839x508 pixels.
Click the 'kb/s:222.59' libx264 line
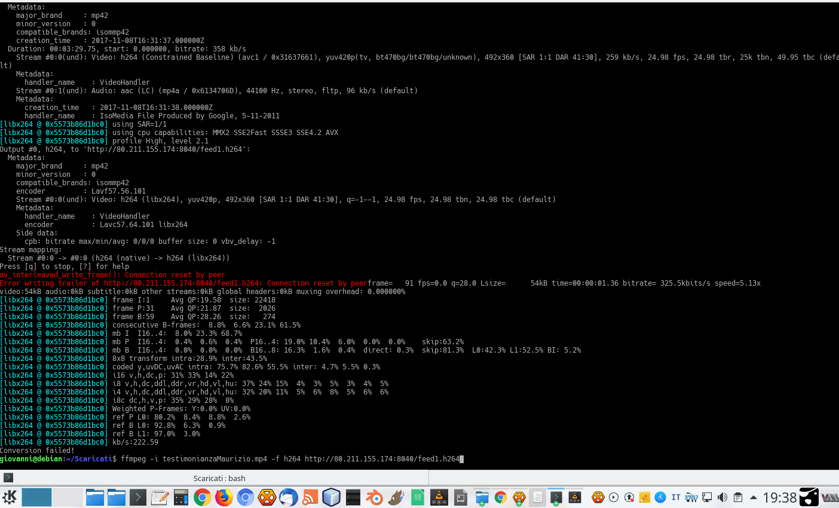[79, 442]
